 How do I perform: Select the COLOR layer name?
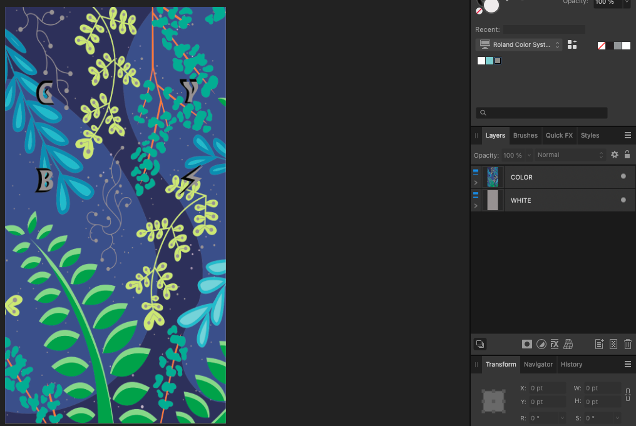tap(521, 177)
